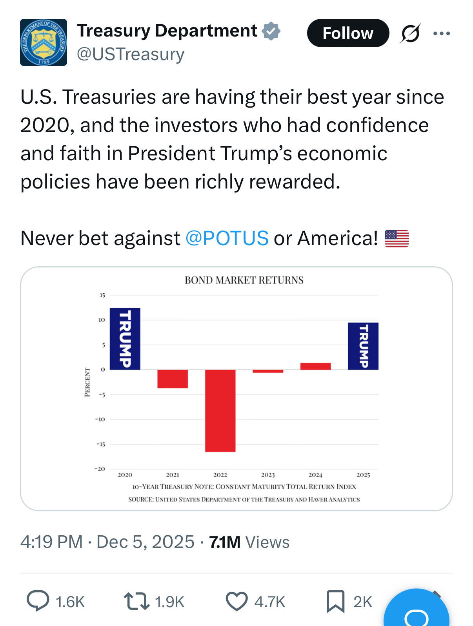
Task: Click the 4.7K likes count
Action: tap(270, 602)
